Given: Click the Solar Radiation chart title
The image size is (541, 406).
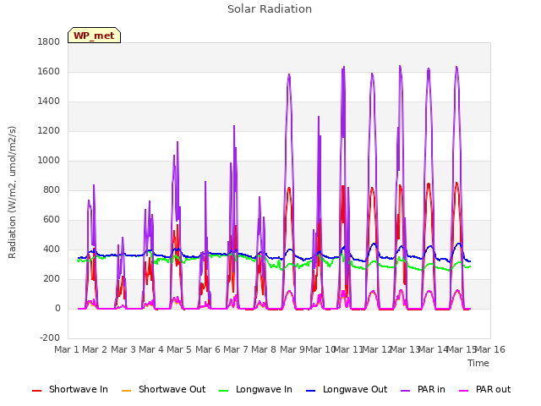Looking at the screenshot, I should (270, 9).
